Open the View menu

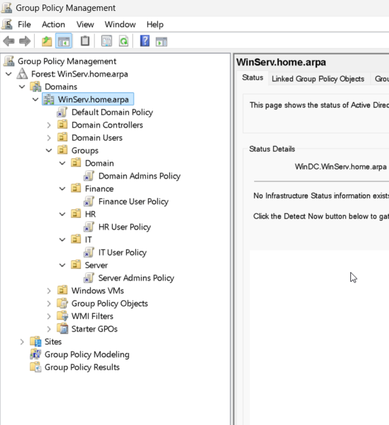tap(85, 25)
